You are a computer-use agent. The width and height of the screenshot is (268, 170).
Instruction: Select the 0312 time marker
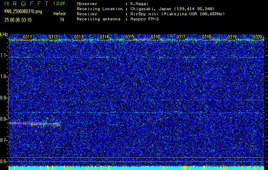[x=53, y=37]
